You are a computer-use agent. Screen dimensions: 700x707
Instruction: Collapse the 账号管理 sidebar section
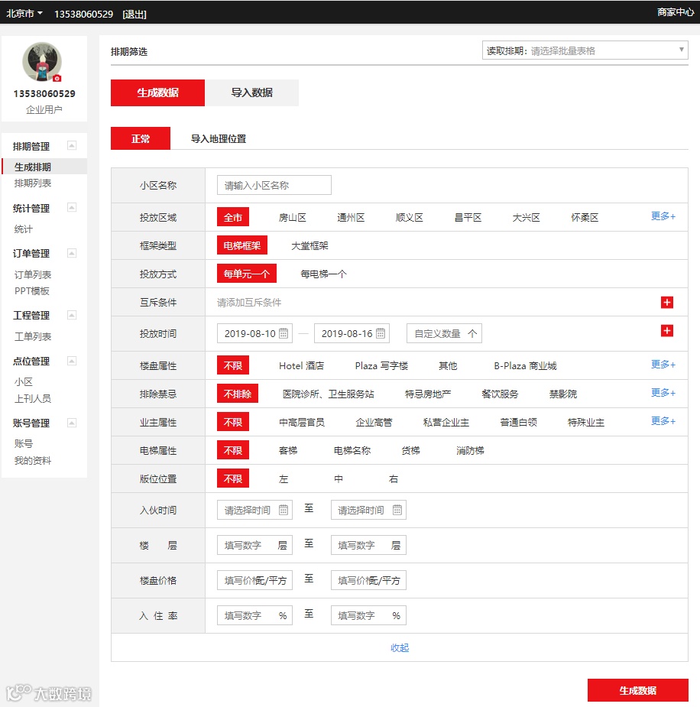72,423
